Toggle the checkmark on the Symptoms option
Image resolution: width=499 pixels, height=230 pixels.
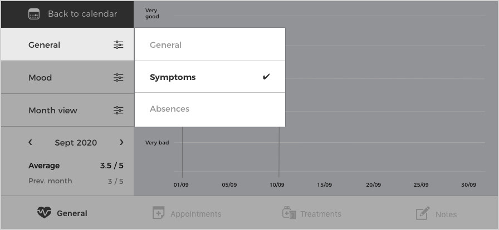point(266,77)
